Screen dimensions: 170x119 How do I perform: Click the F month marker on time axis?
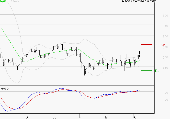80,117
